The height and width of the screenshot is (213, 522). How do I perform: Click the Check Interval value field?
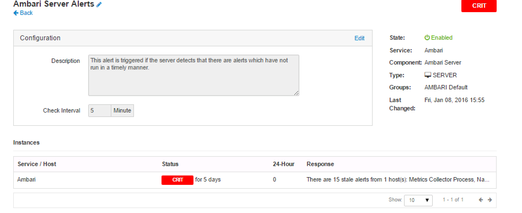click(99, 111)
